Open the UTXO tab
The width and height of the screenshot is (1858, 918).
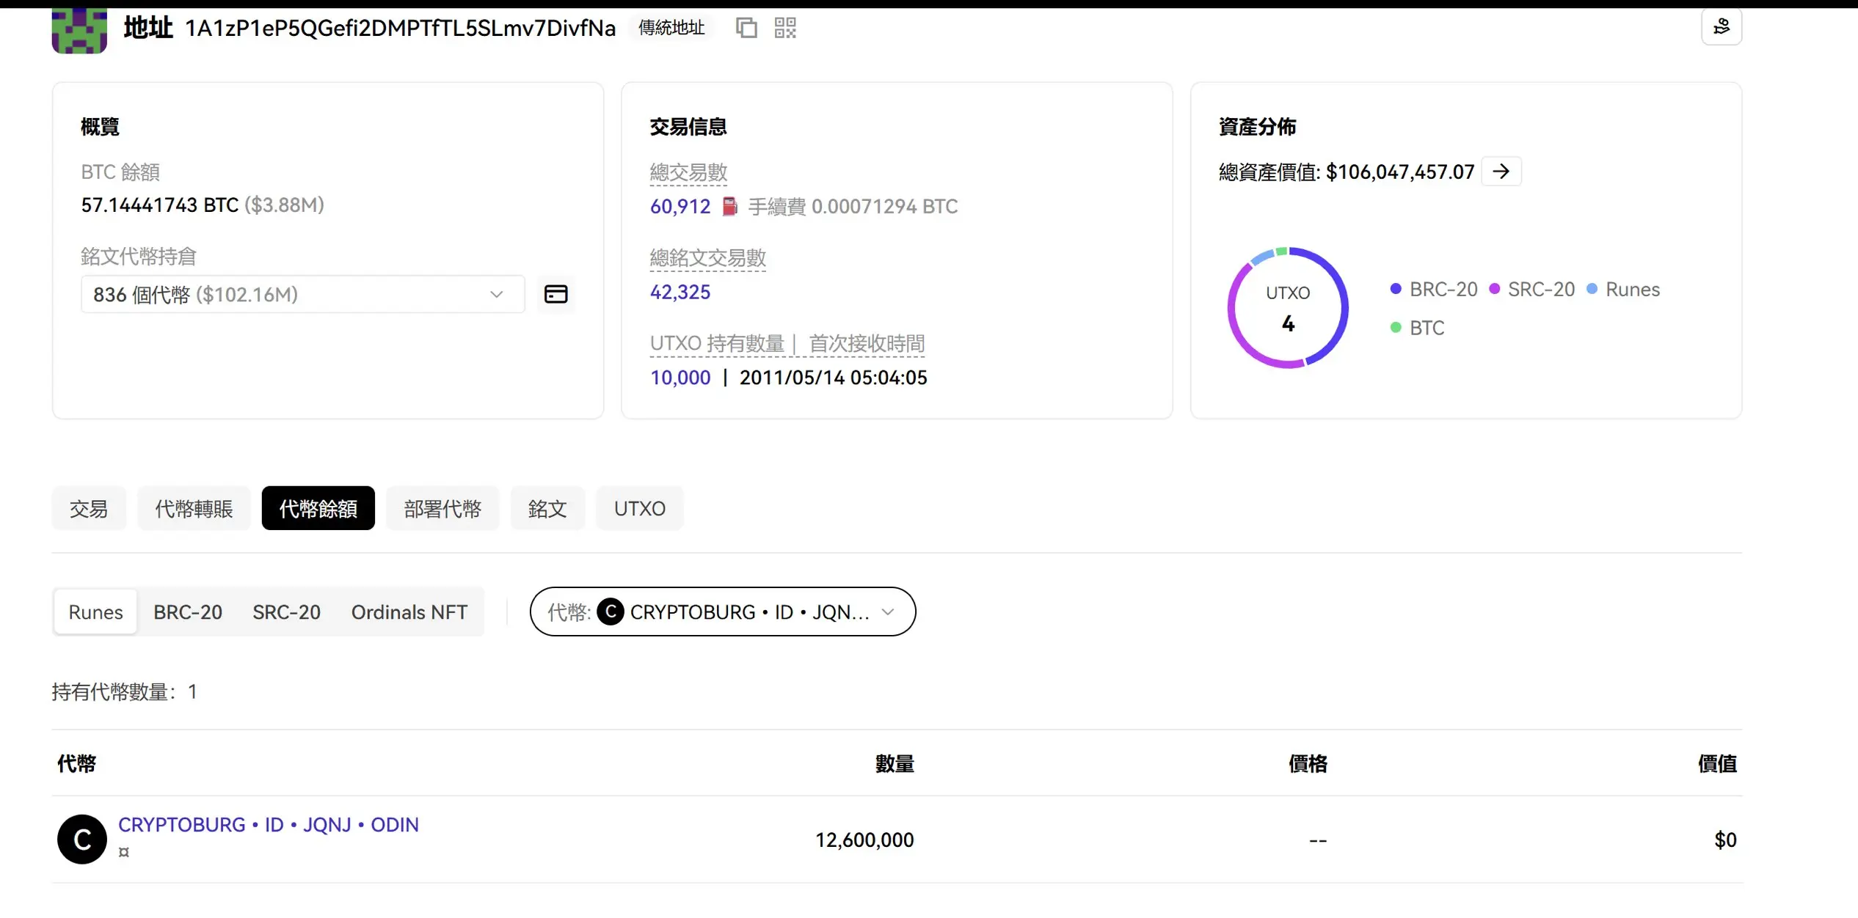639,508
